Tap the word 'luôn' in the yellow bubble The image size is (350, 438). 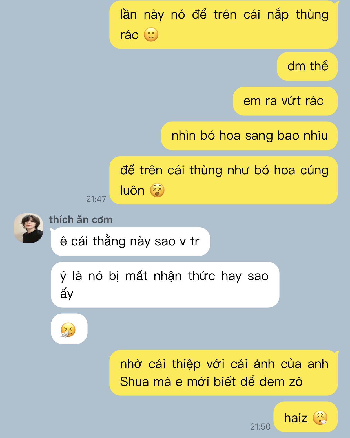click(132, 191)
